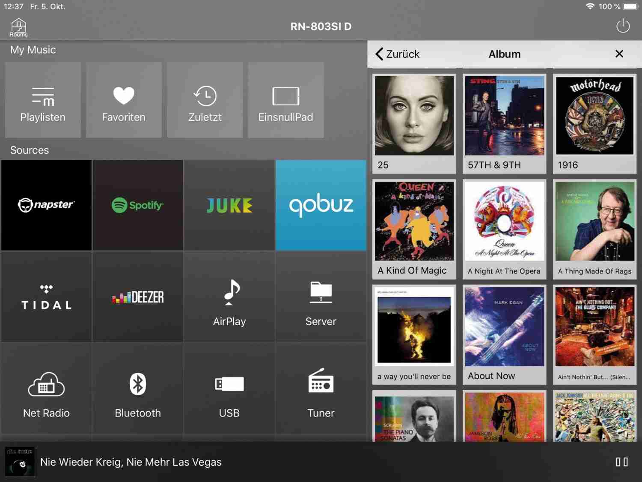Image resolution: width=642 pixels, height=482 pixels.
Task: Open album A Night At The Opera
Action: coord(505,229)
